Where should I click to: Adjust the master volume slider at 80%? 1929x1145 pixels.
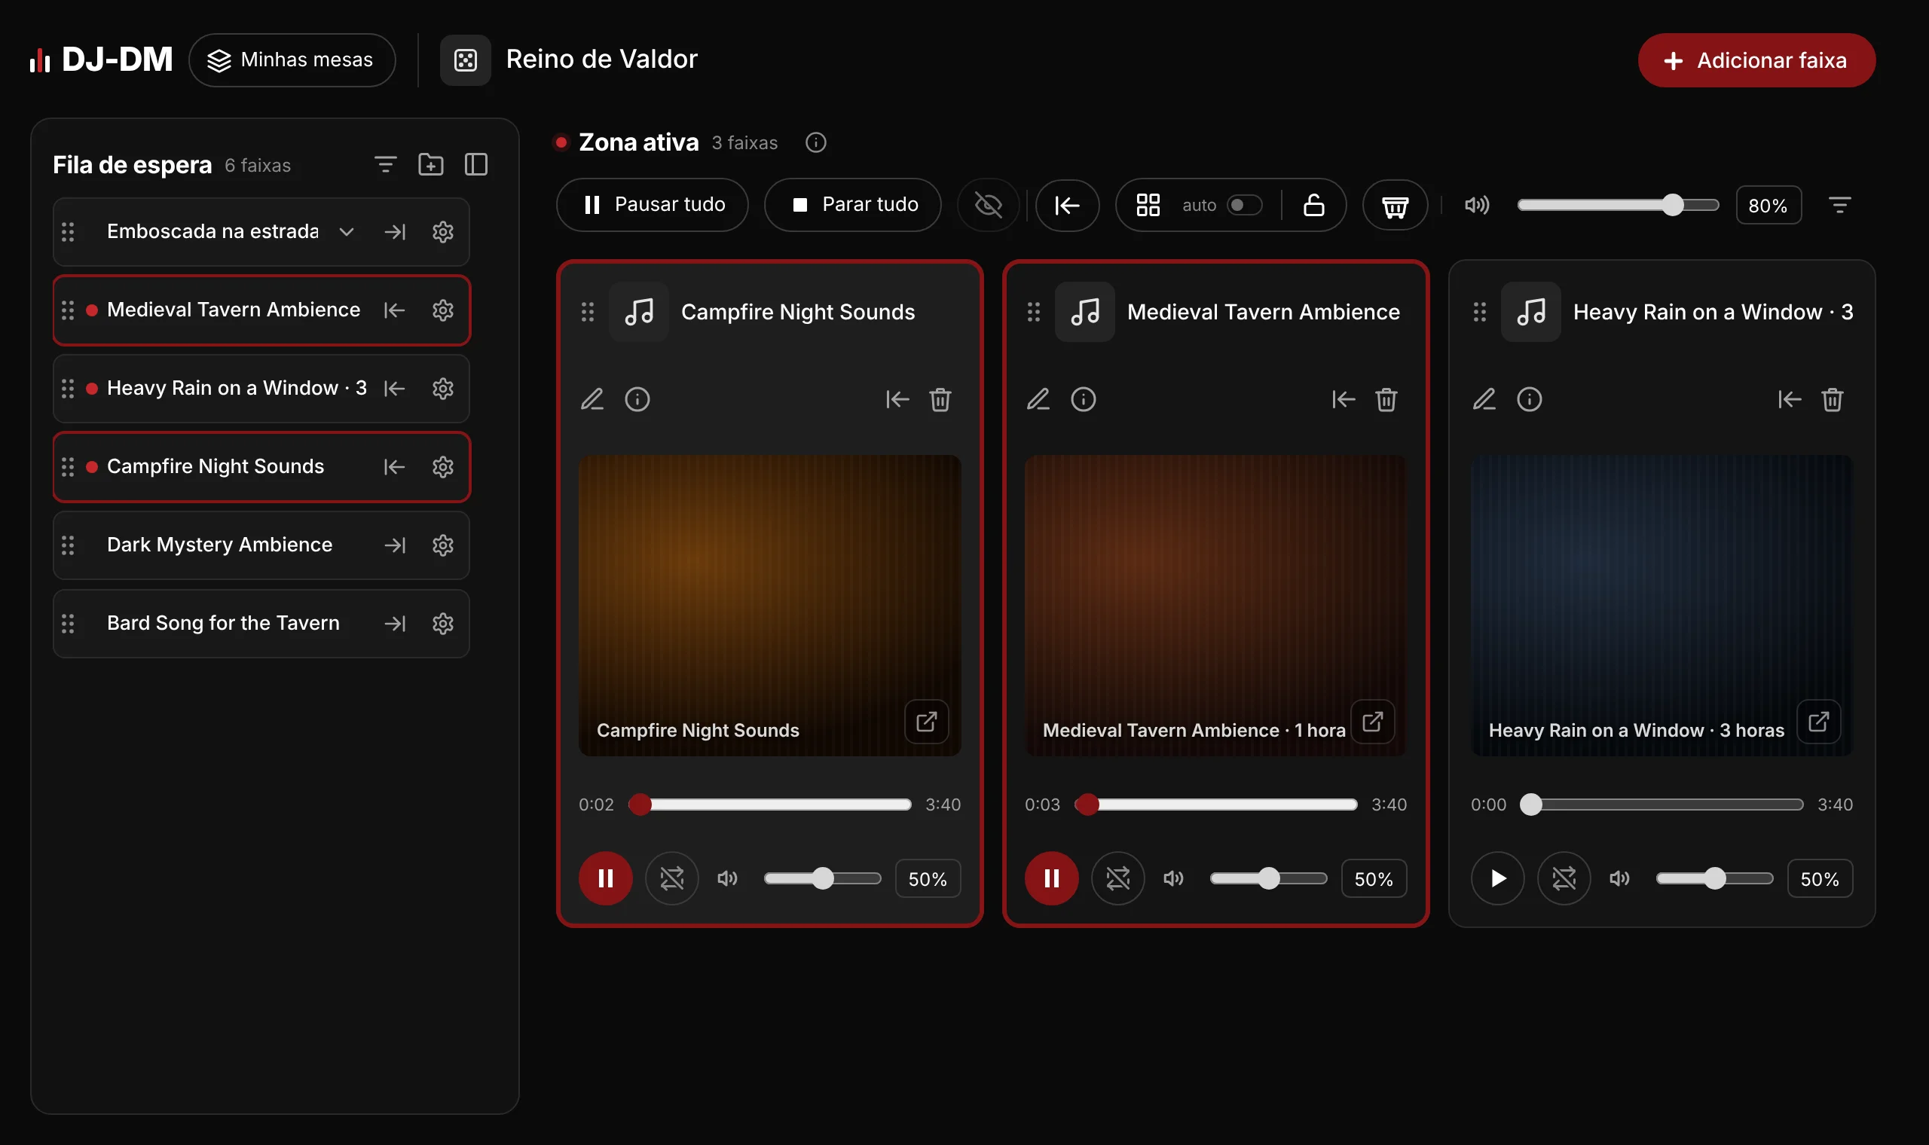coord(1617,205)
